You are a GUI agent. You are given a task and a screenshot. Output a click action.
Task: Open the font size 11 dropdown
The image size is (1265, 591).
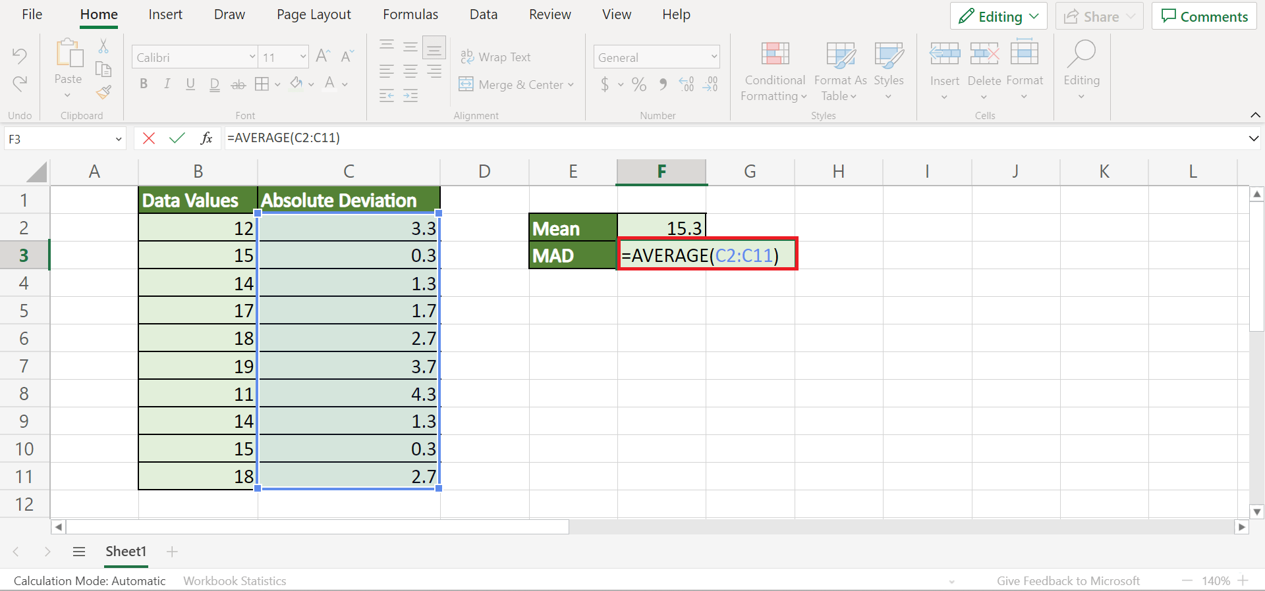coord(303,57)
